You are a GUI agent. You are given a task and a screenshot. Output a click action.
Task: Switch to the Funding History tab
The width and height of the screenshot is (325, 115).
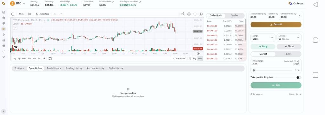(x=74, y=68)
